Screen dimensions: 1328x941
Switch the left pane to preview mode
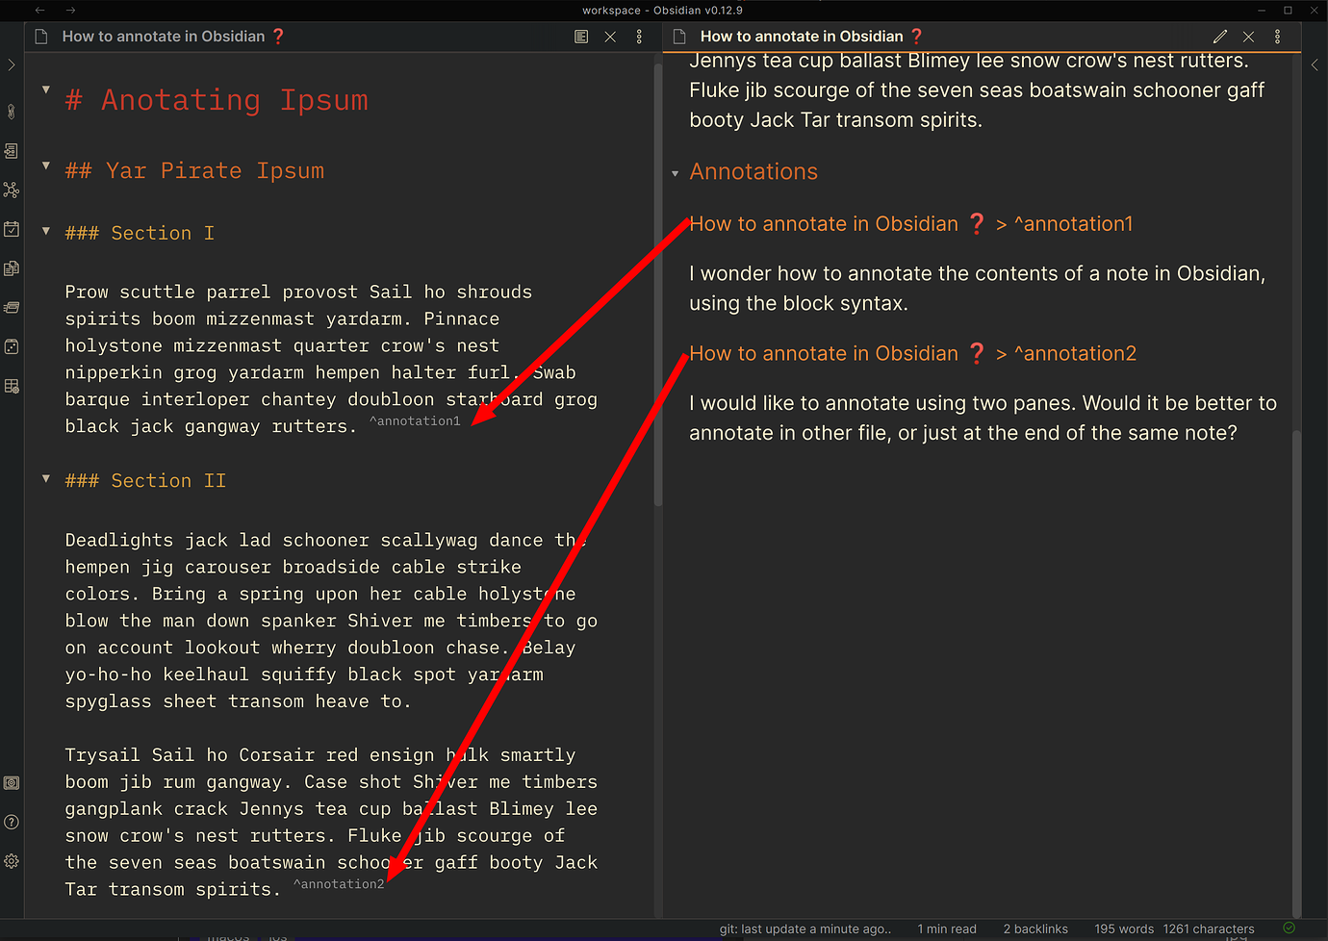pyautogui.click(x=581, y=37)
